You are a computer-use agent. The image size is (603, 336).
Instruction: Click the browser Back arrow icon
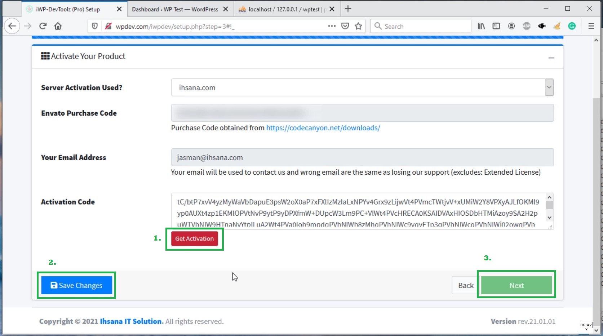(12, 26)
